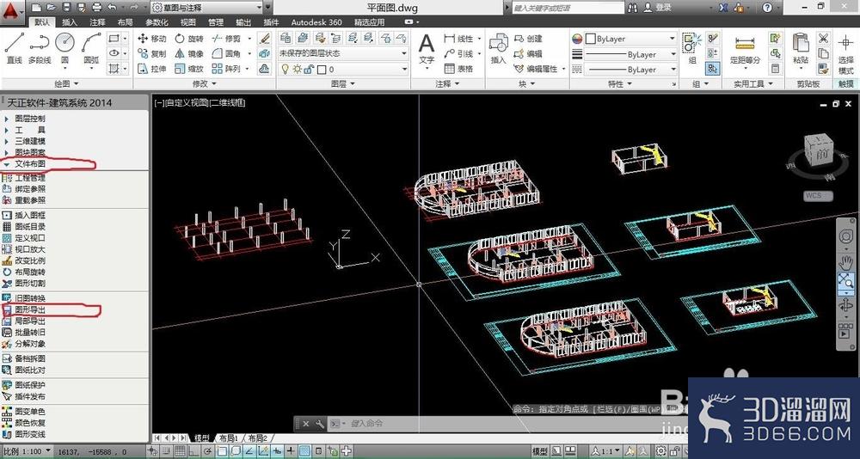This screenshot has width=860, height=459.
Task: Toggle object snap in status bar
Action: (222, 451)
